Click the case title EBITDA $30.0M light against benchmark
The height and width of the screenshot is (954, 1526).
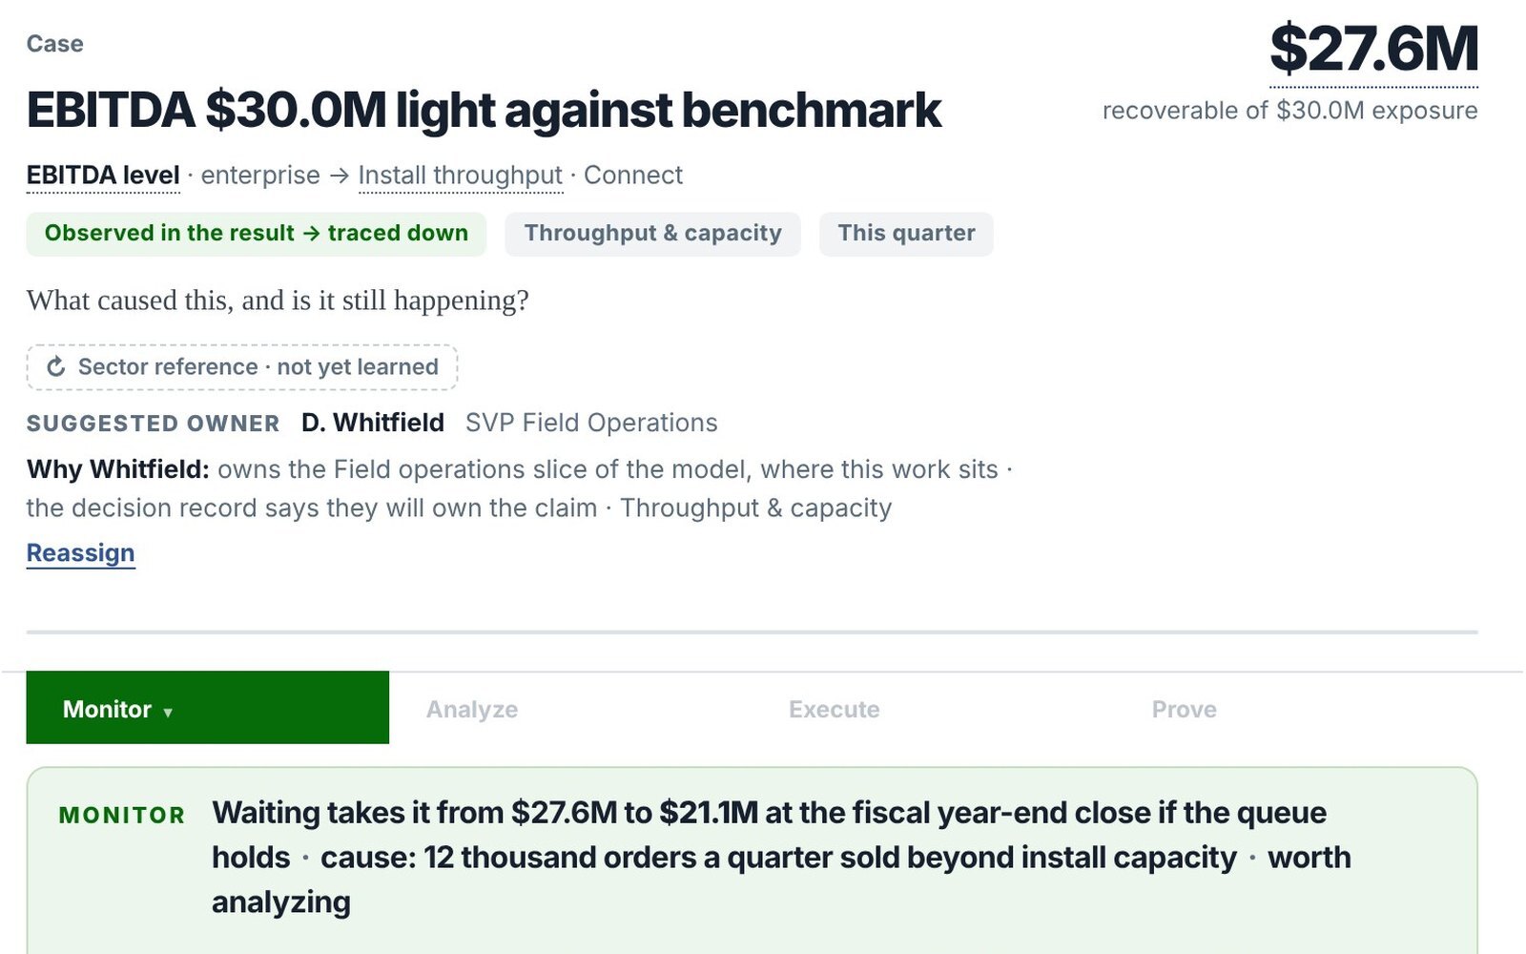click(484, 111)
